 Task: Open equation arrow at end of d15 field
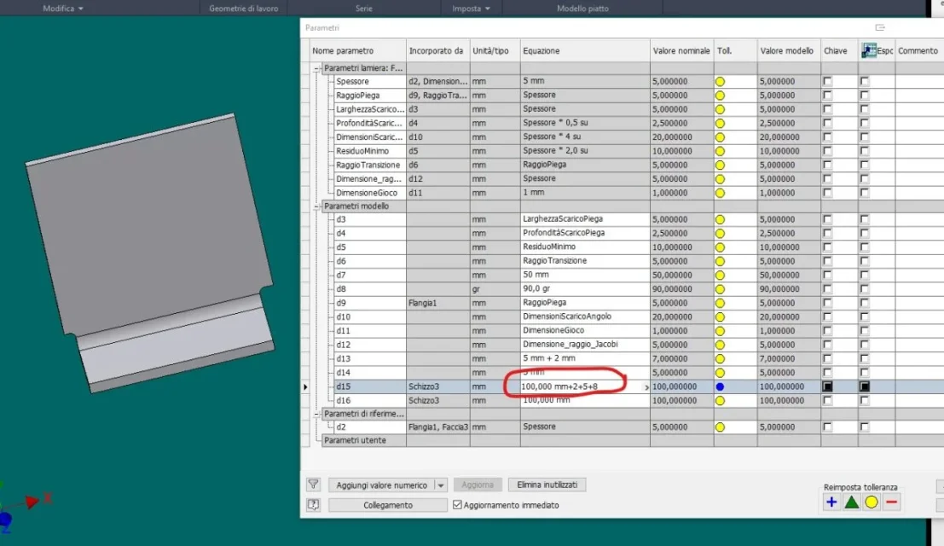pos(646,387)
